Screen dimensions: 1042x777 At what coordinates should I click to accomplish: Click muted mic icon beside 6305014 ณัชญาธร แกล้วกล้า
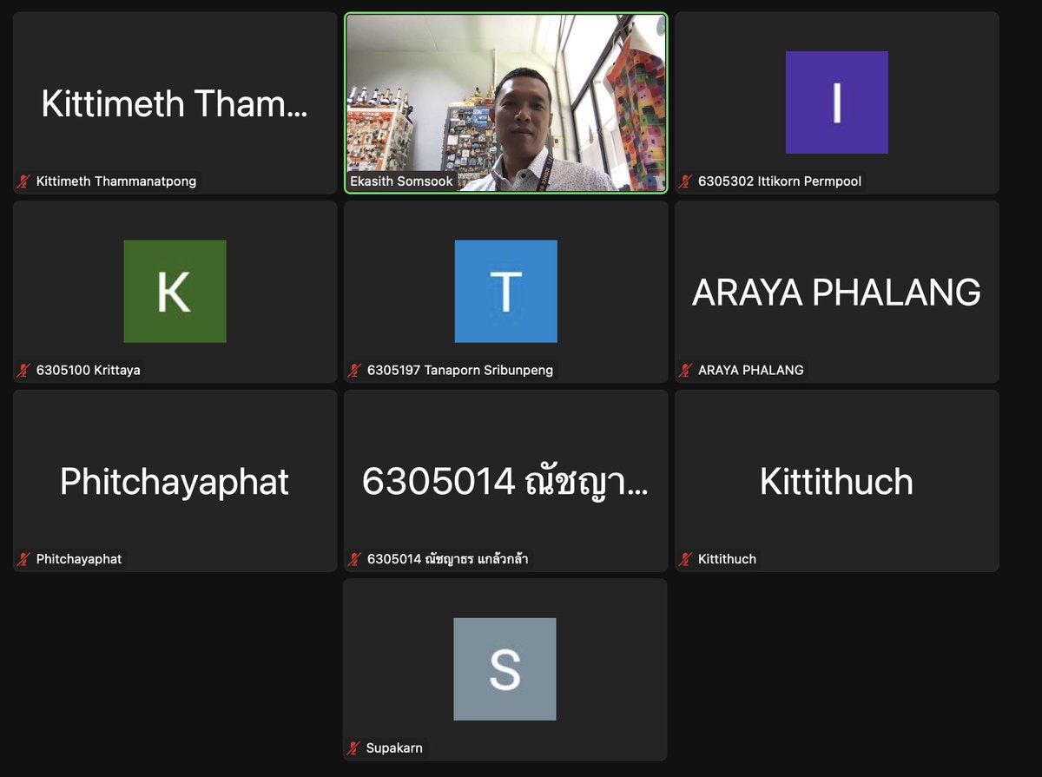pos(355,559)
